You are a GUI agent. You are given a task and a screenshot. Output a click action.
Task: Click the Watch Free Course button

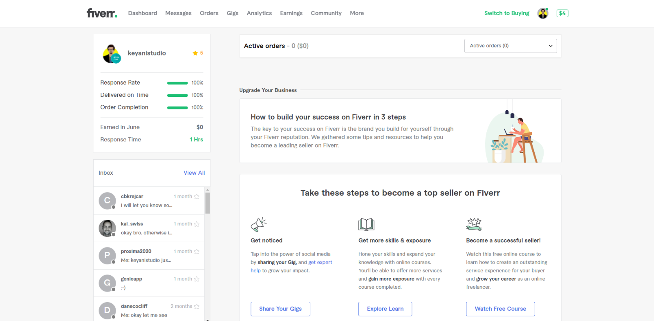tap(500, 309)
